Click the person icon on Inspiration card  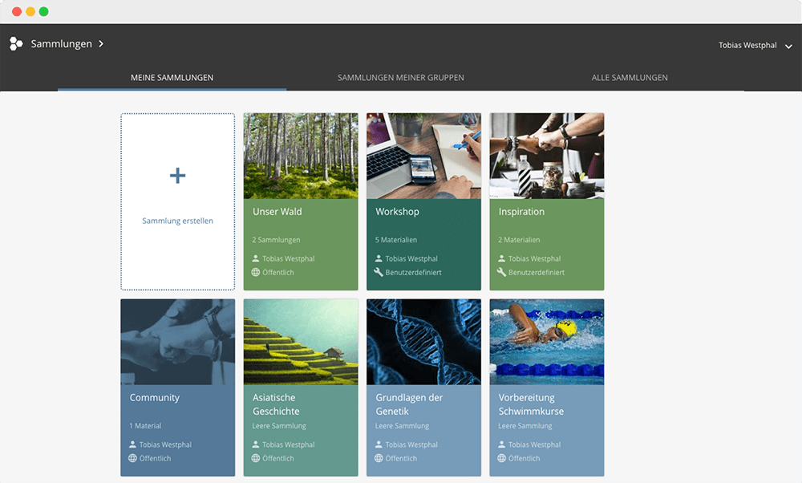pos(502,258)
